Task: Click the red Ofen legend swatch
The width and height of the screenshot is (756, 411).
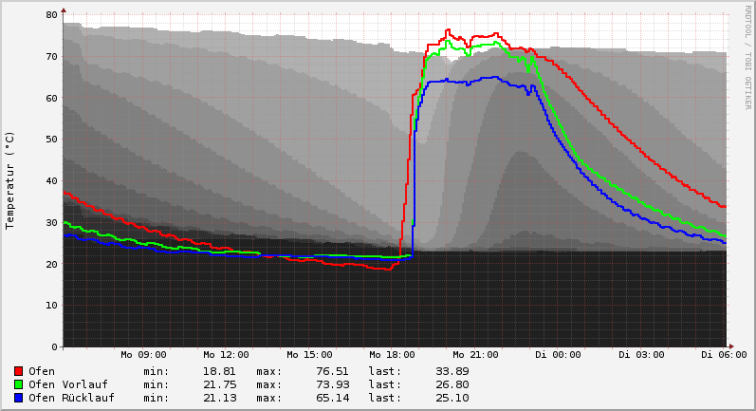Action: 18,371
